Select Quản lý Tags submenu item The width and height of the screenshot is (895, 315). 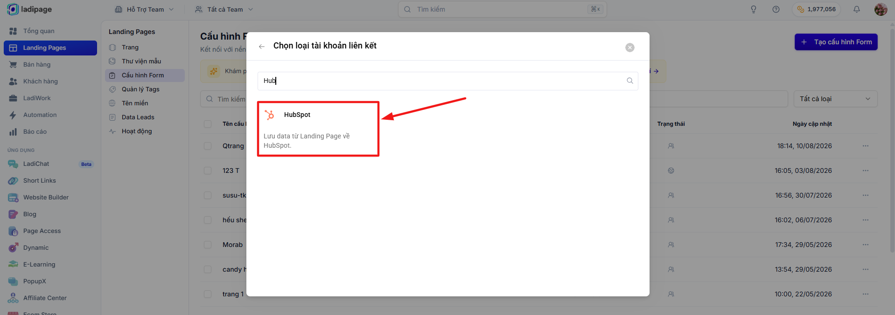145,89
